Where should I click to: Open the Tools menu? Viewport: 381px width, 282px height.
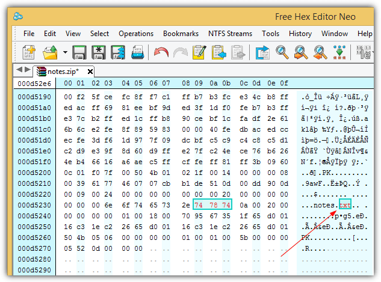point(270,34)
